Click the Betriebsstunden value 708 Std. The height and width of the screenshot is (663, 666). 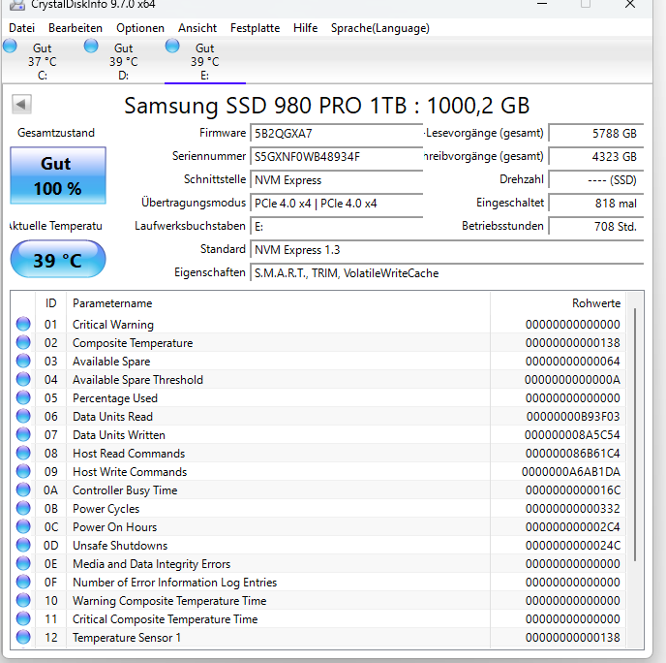click(596, 226)
